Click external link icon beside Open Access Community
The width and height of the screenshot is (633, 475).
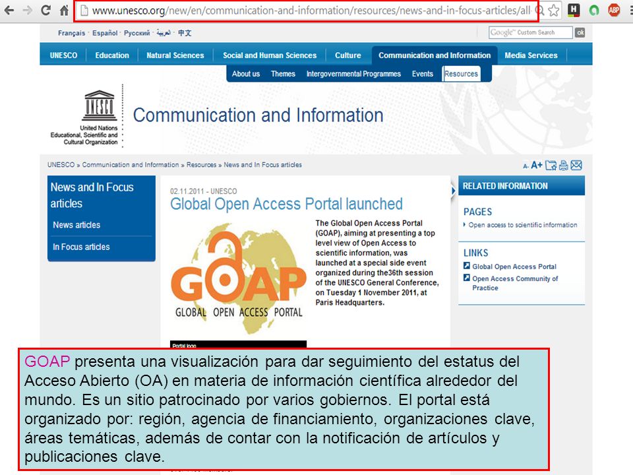coord(467,278)
